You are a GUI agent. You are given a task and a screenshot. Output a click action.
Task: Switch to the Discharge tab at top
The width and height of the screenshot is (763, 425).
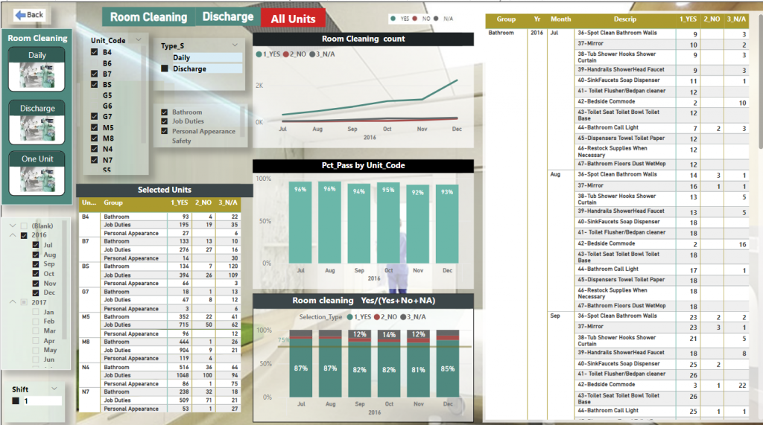pyautogui.click(x=227, y=17)
